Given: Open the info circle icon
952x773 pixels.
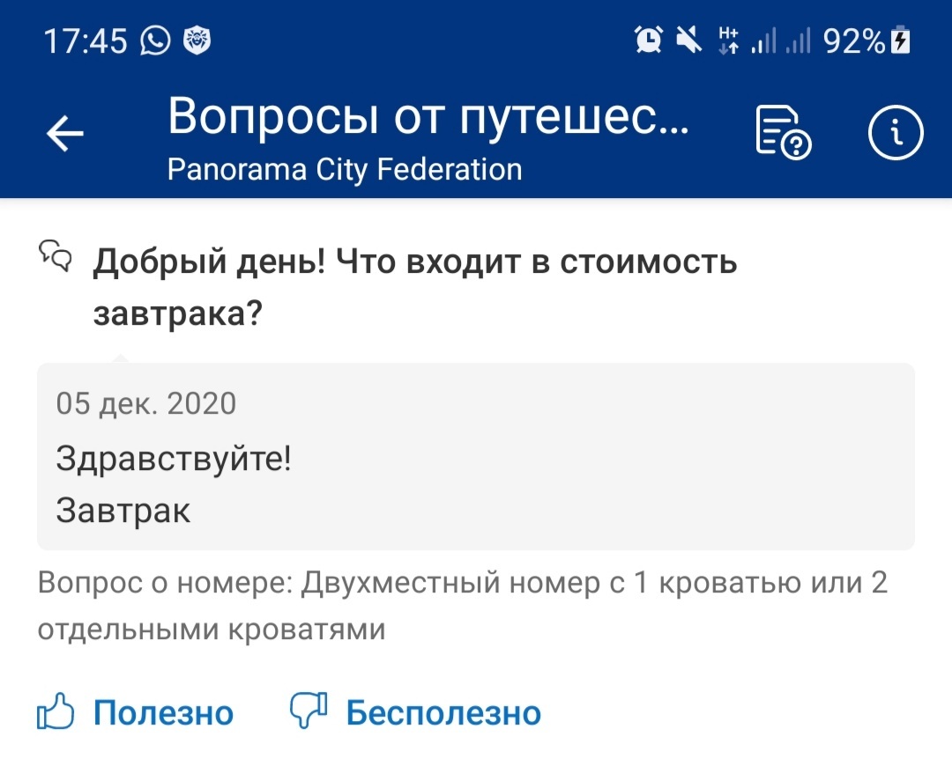Looking at the screenshot, I should pos(896,132).
